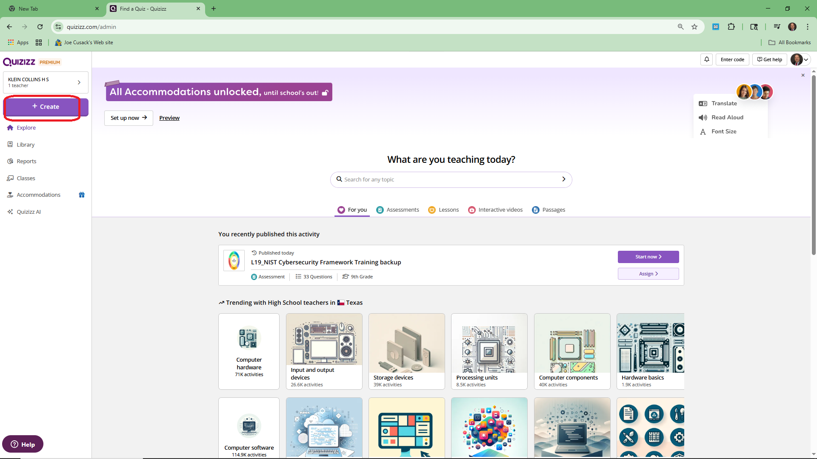Open Chrome extensions puzzle icon
817x459 pixels.
pos(731,27)
